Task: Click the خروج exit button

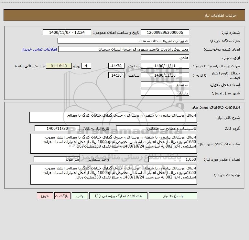Action: pos(45,196)
